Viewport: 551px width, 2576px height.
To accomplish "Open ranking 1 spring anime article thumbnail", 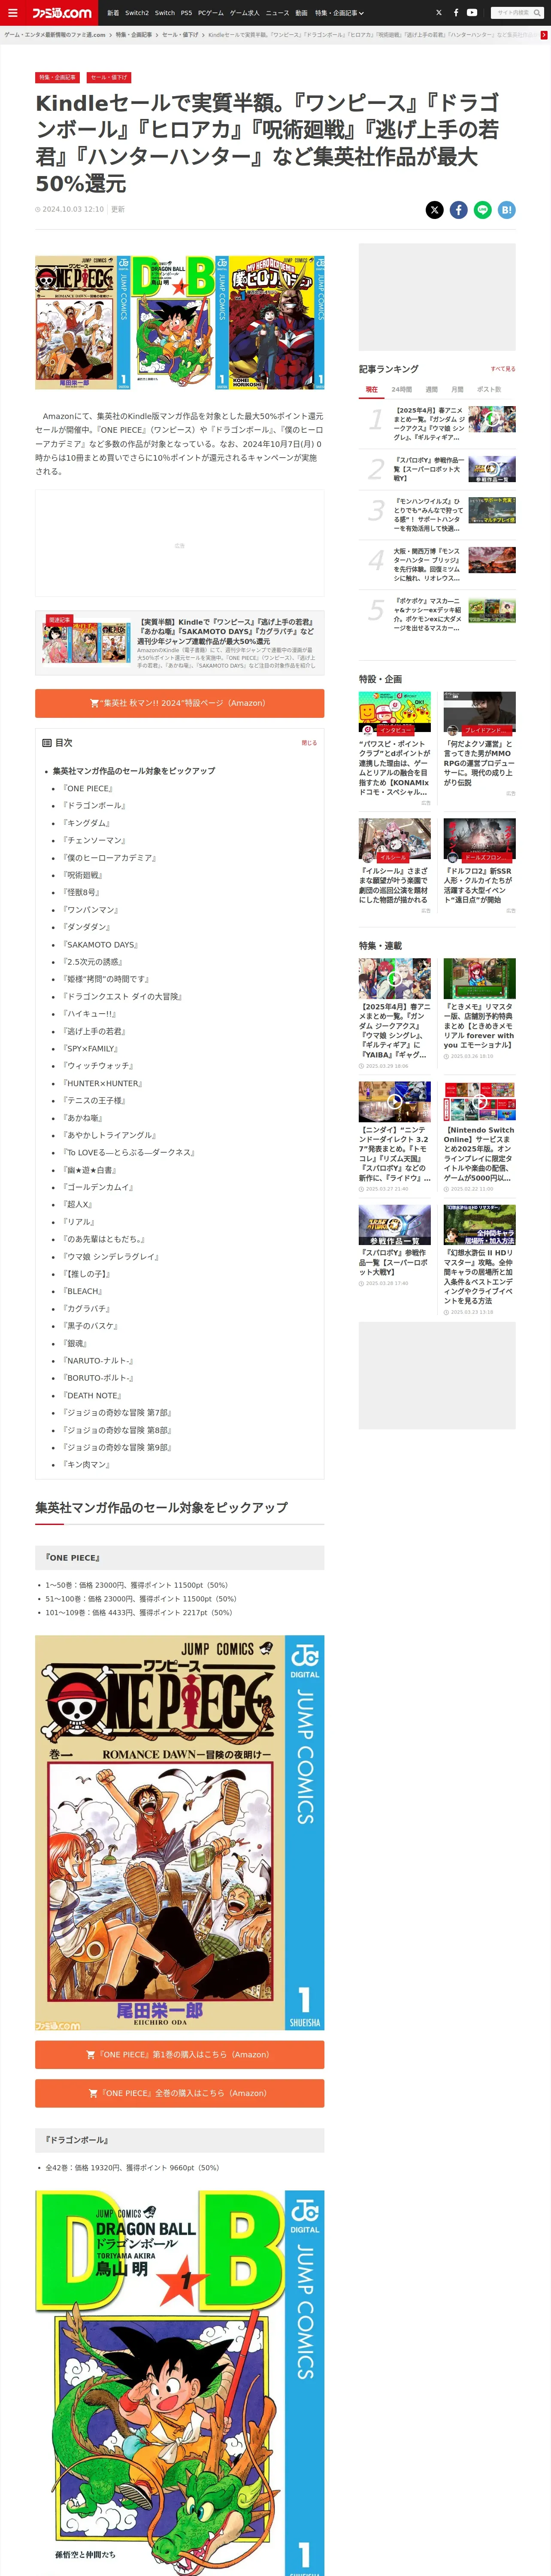I will tap(492, 419).
